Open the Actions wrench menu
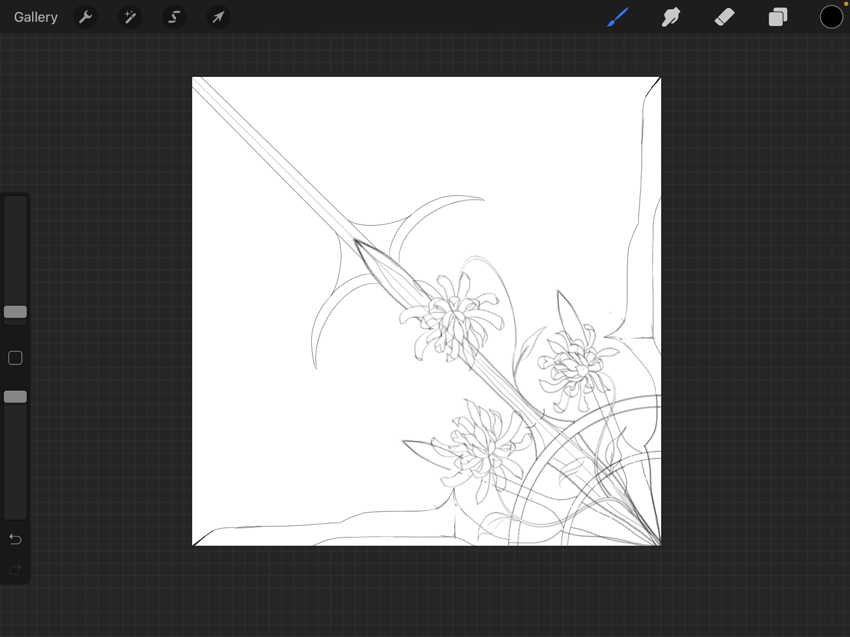Image resolution: width=850 pixels, height=637 pixels. (85, 17)
